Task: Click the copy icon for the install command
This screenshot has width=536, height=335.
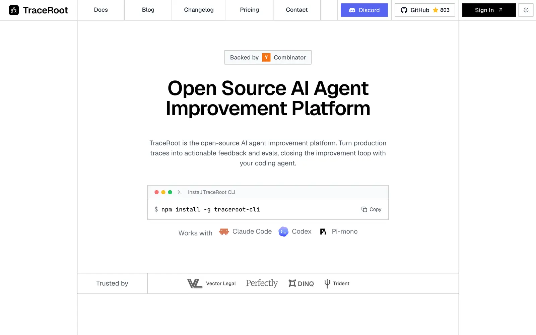Action: tap(364, 209)
